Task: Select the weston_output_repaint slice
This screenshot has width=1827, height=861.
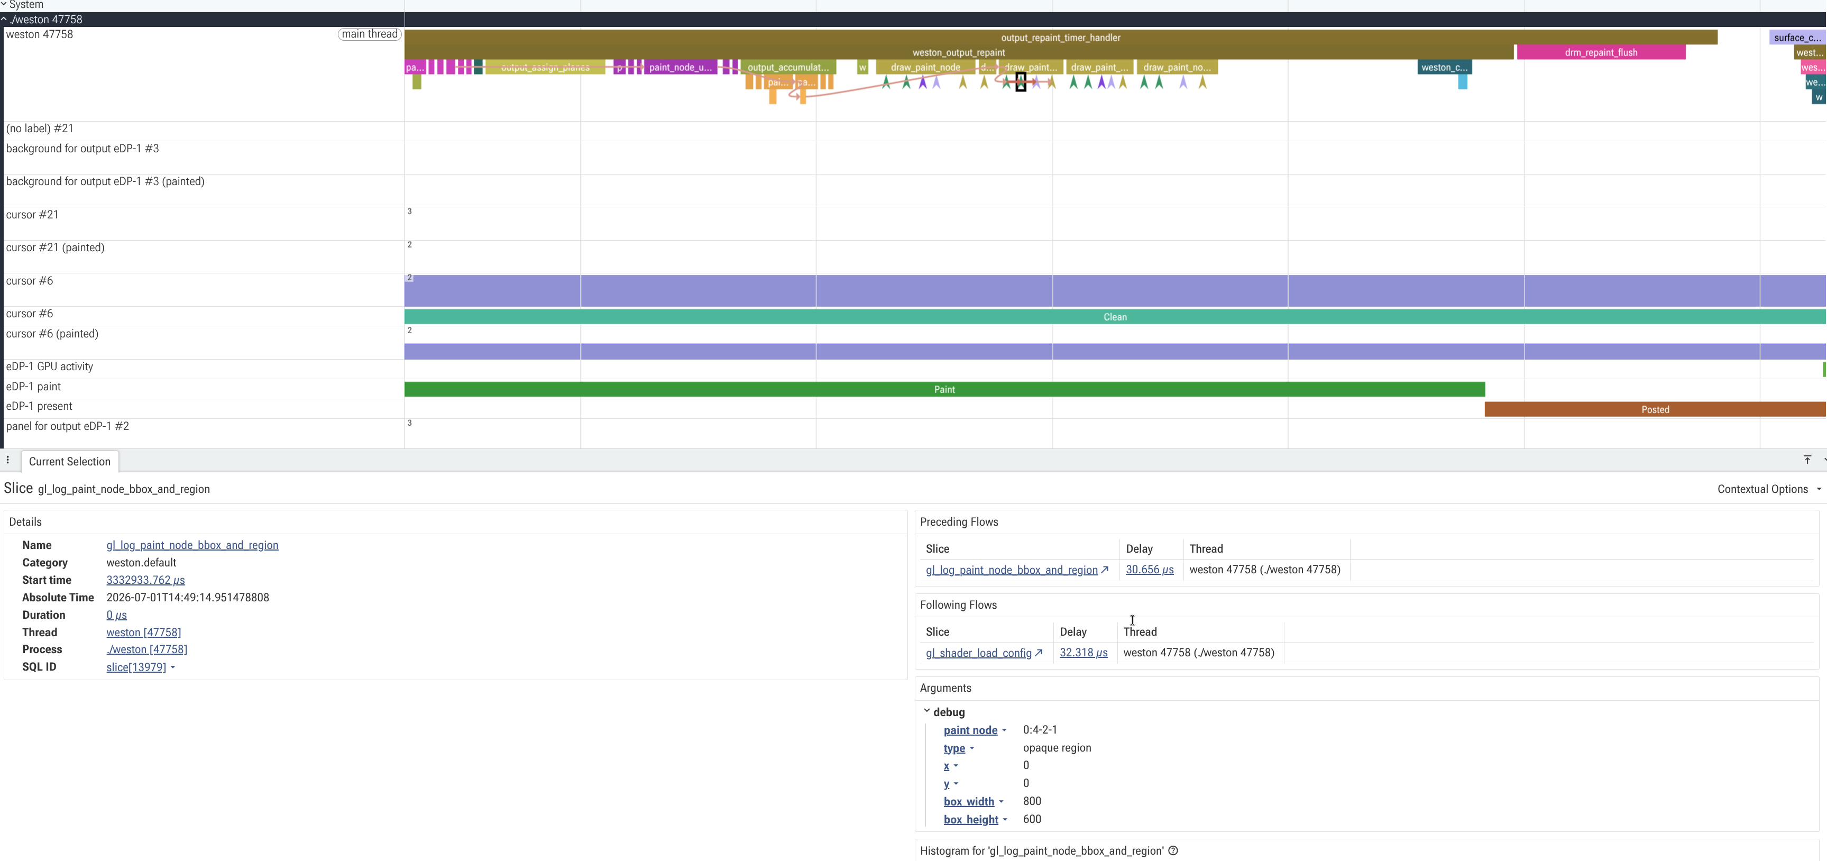Action: click(x=958, y=52)
